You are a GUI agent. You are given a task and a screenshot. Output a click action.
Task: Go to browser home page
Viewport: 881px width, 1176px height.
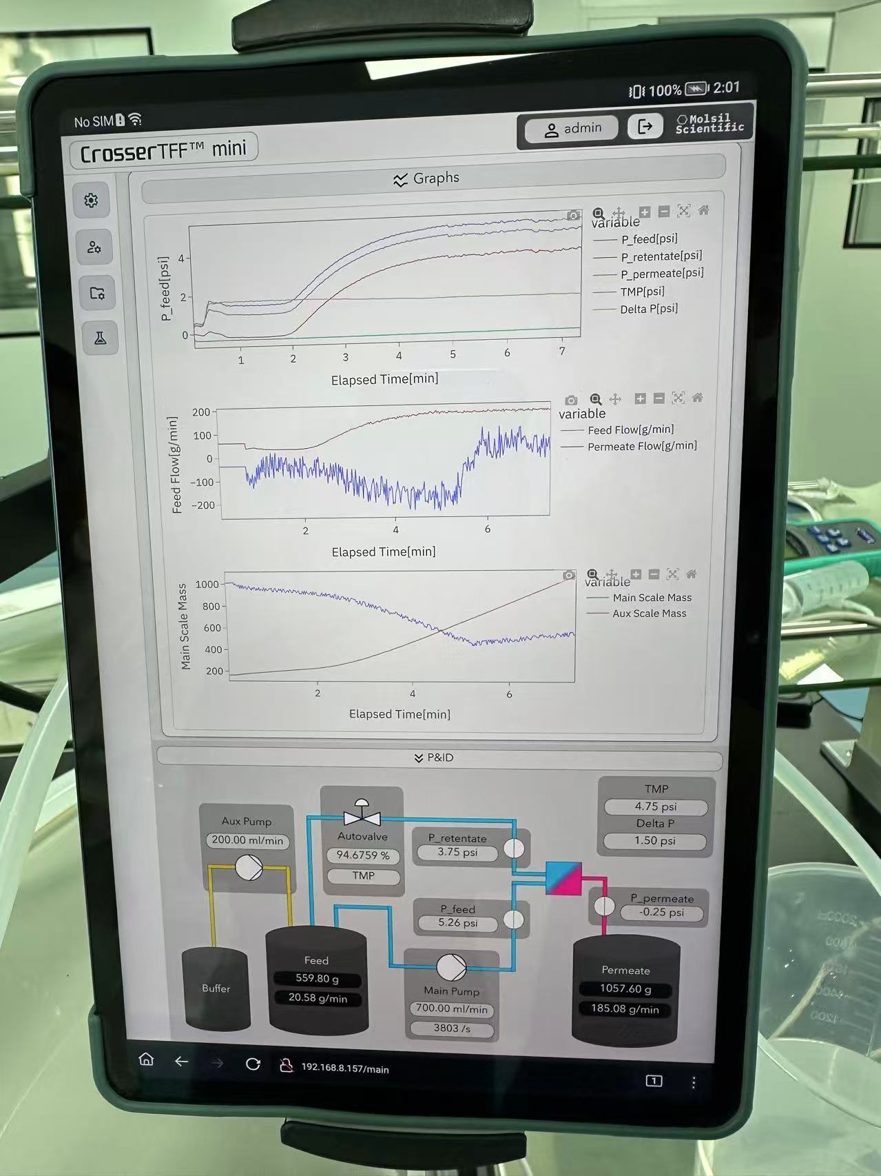146,1059
